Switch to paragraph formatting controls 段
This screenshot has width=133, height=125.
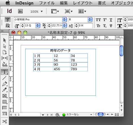[8, 26]
